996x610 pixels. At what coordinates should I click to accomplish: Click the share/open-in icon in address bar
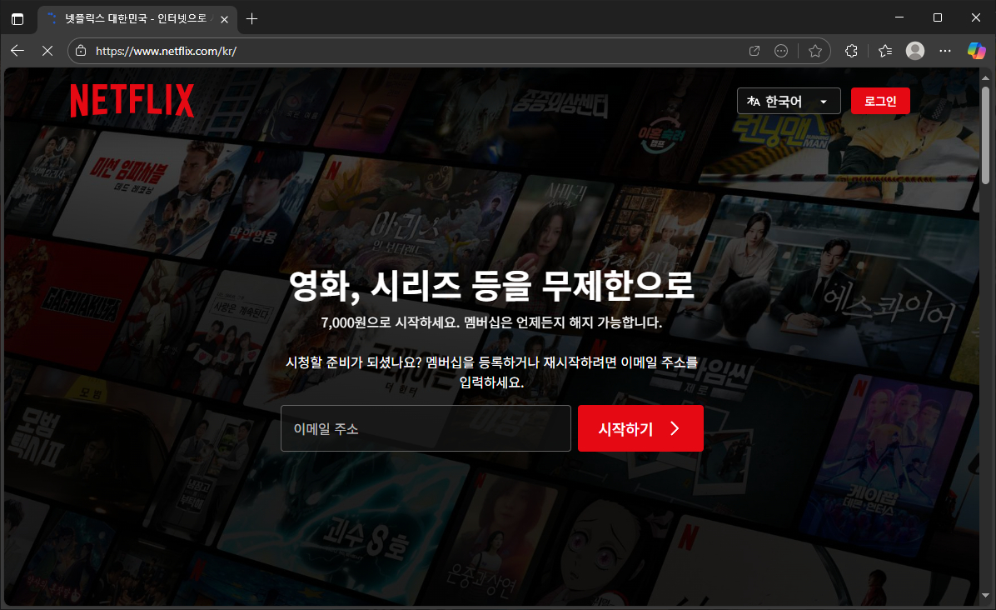click(754, 50)
